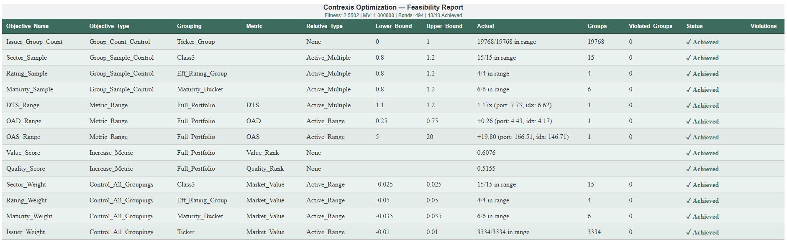
Task: Select the Sector_Sample objective name
Action: (x=26, y=58)
